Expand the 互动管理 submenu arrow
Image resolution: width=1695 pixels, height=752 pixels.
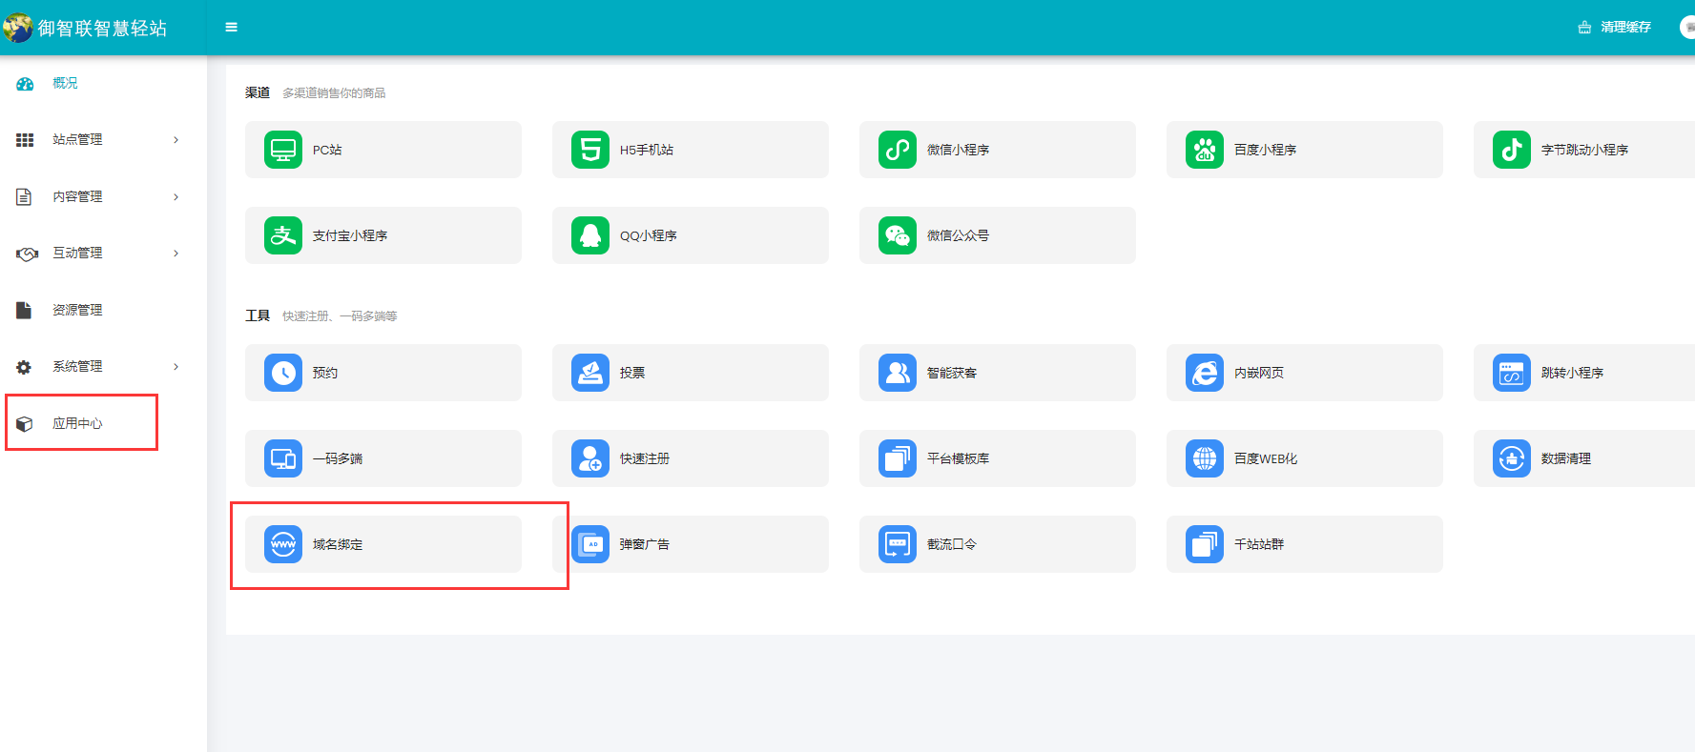tap(176, 254)
